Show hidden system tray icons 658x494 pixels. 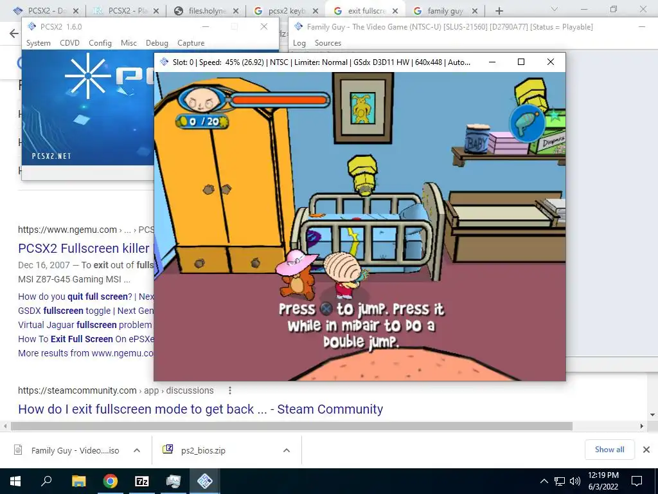coord(544,481)
